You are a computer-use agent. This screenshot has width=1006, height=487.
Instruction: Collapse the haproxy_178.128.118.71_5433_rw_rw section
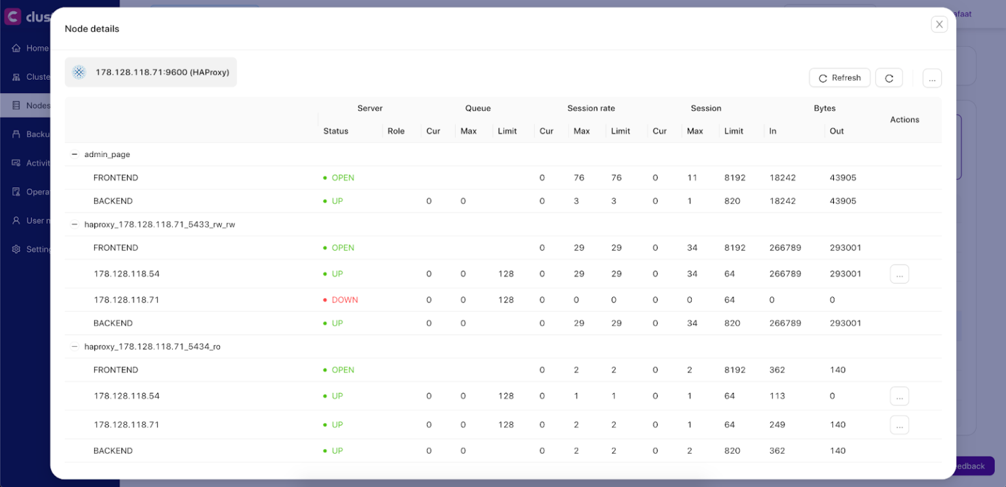tap(75, 225)
